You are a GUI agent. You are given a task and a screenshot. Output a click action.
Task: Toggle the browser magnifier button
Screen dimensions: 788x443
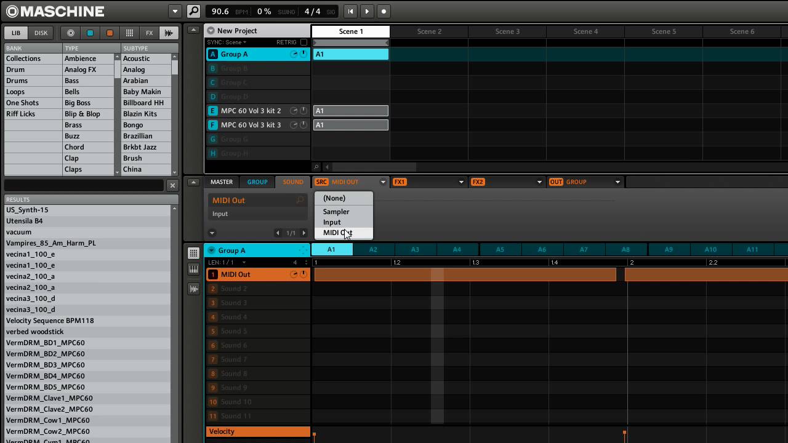pyautogui.click(x=193, y=11)
